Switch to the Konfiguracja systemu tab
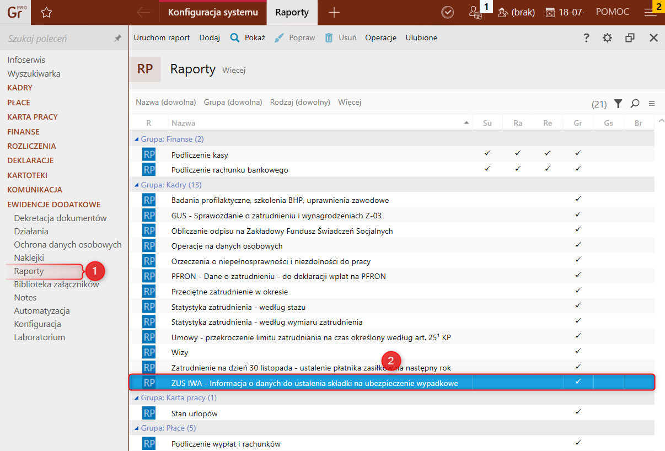The height and width of the screenshot is (451, 665). pos(212,12)
